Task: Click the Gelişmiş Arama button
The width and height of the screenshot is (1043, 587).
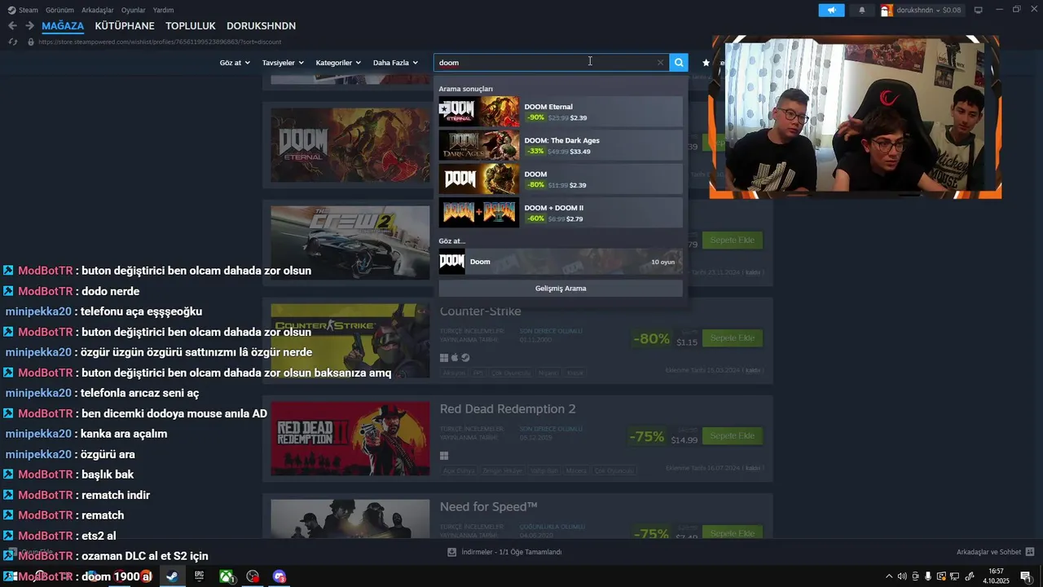Action: (x=561, y=289)
